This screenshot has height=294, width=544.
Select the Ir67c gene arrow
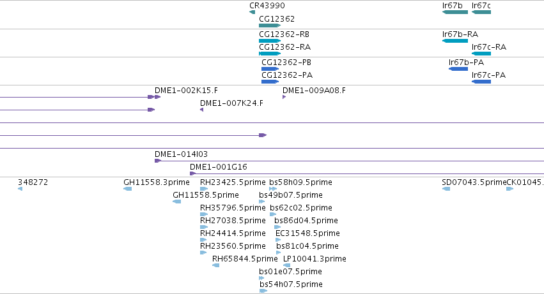point(481,12)
